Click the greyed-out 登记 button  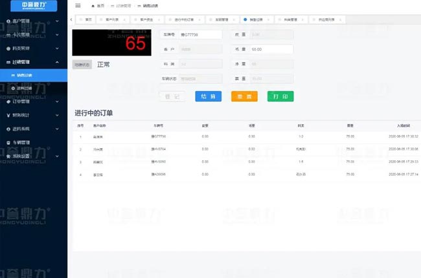click(172, 96)
